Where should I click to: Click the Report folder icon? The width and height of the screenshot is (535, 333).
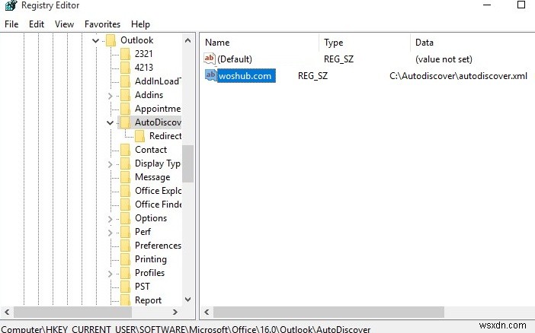coord(125,300)
